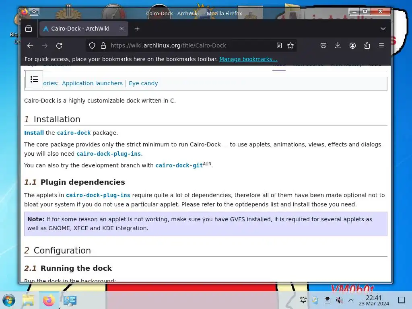Screen dimensions: 412x309
Task: Open tracking protection shield icon
Action: [x=92, y=45]
